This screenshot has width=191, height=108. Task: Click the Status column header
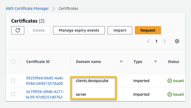tap(174, 62)
